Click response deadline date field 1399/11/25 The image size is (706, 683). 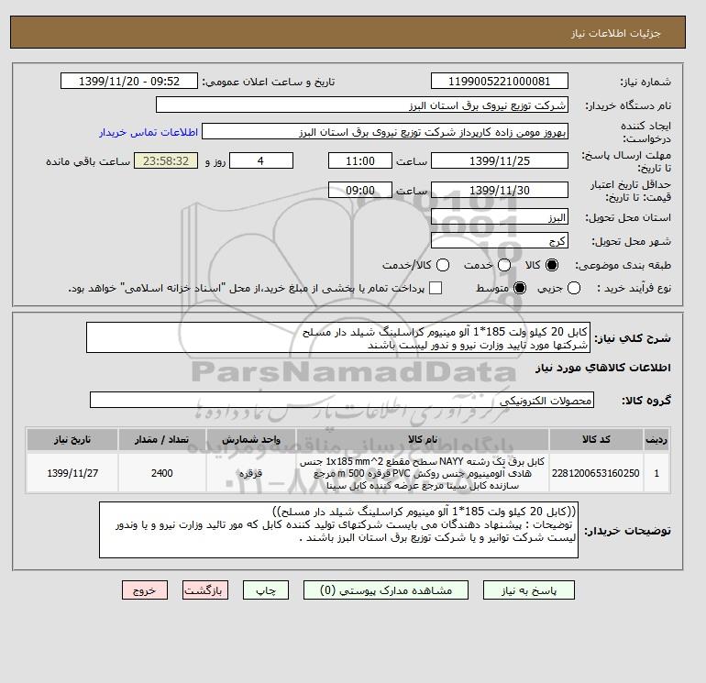pos(500,160)
